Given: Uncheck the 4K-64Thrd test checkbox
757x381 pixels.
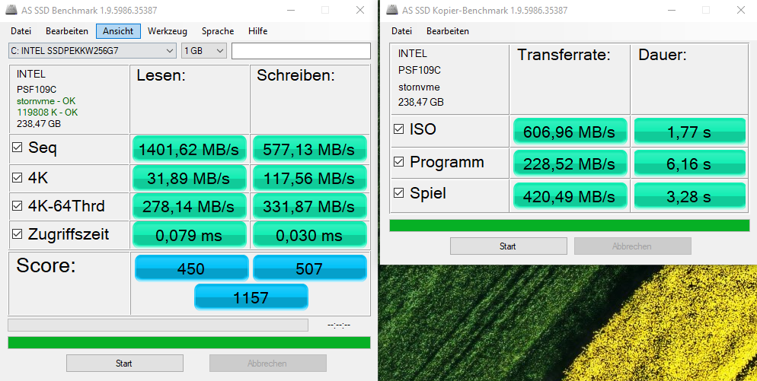Looking at the screenshot, I should tap(18, 206).
